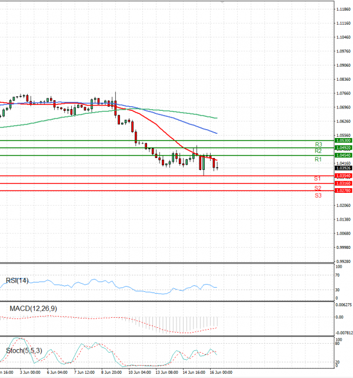The width and height of the screenshot is (353, 378).
Task: Click the Stoch(5,5,3) indicator label
Action: 24,350
